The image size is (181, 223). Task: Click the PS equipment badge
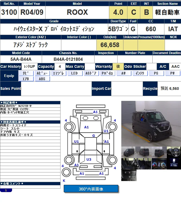pyautogui.click(x=156, y=73)
